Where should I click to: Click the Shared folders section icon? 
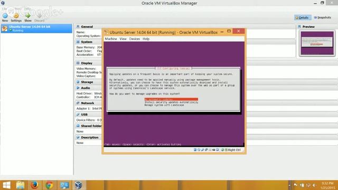pos(78,126)
